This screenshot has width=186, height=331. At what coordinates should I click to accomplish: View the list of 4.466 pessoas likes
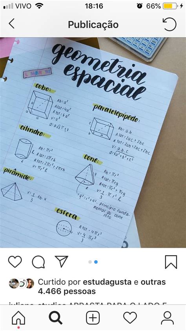click(67, 292)
